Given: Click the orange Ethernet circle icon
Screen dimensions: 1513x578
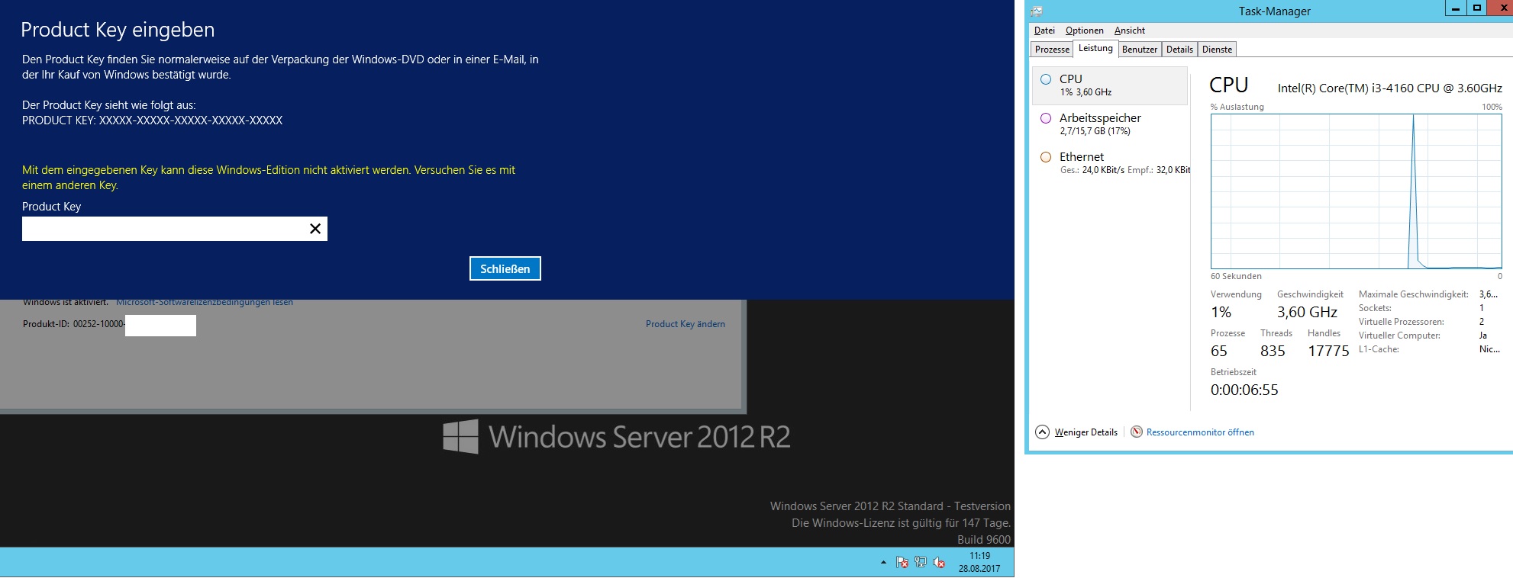Looking at the screenshot, I should (x=1046, y=157).
